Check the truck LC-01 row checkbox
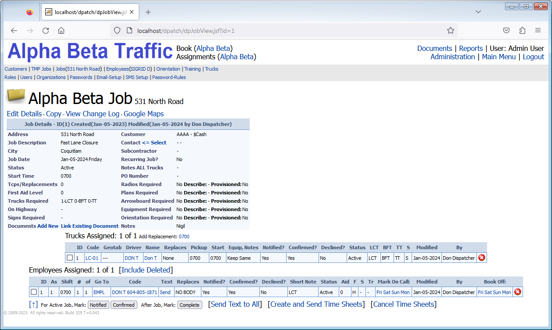Screen dimensions: 552x330 pos(70,258)
